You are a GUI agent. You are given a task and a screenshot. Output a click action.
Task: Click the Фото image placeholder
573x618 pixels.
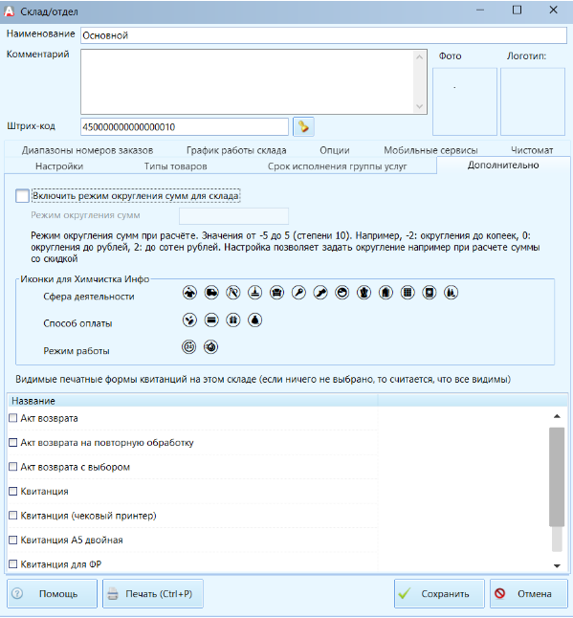click(x=465, y=101)
